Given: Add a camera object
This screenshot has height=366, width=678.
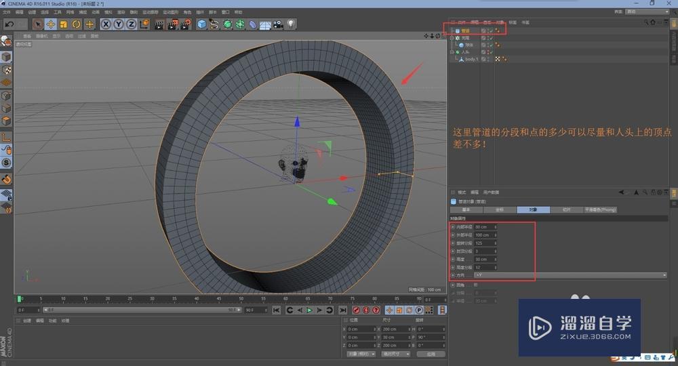Looking at the screenshot, I should [x=278, y=24].
